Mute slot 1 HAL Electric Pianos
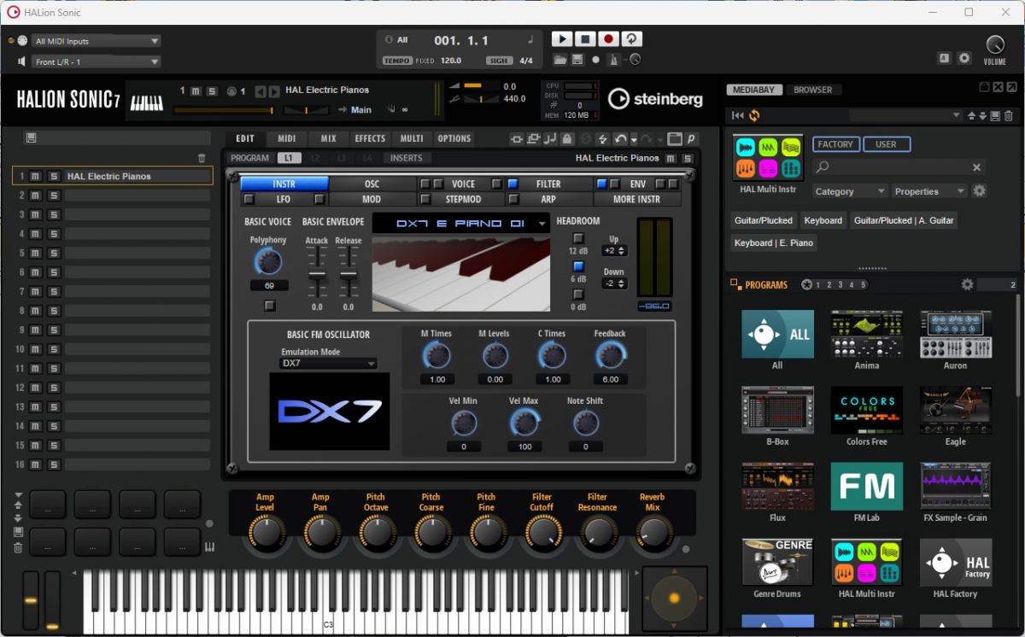The image size is (1025, 637). [35, 176]
